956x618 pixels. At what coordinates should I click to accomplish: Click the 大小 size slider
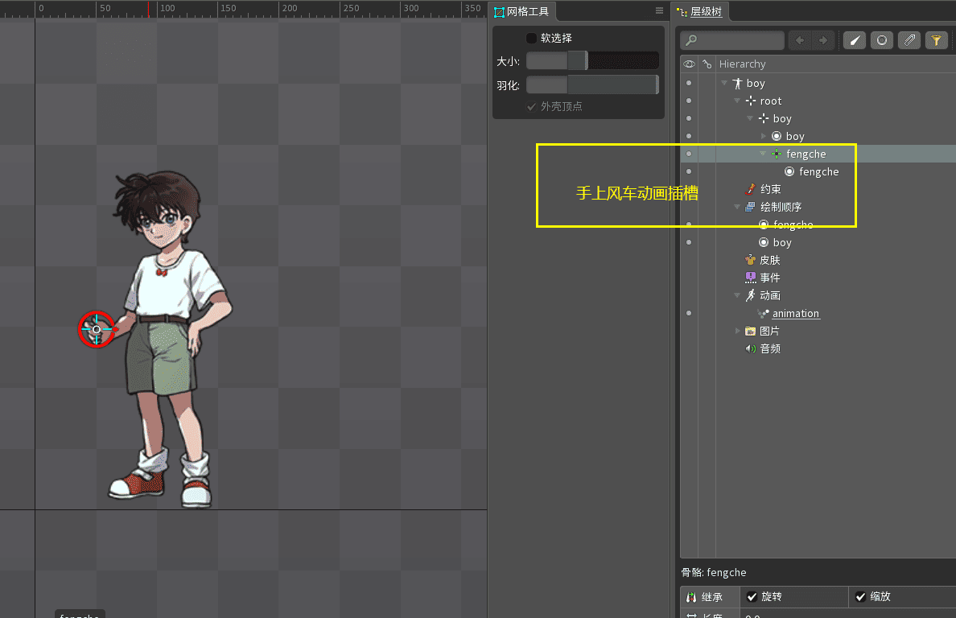tap(591, 61)
